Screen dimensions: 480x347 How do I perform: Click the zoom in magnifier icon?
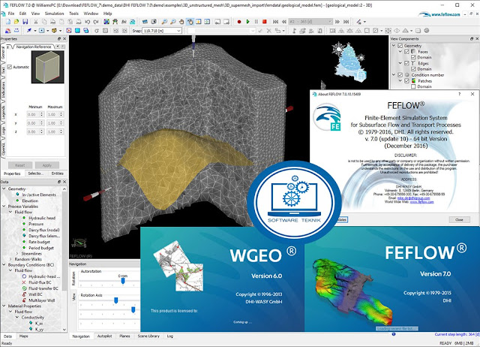[x=164, y=22]
